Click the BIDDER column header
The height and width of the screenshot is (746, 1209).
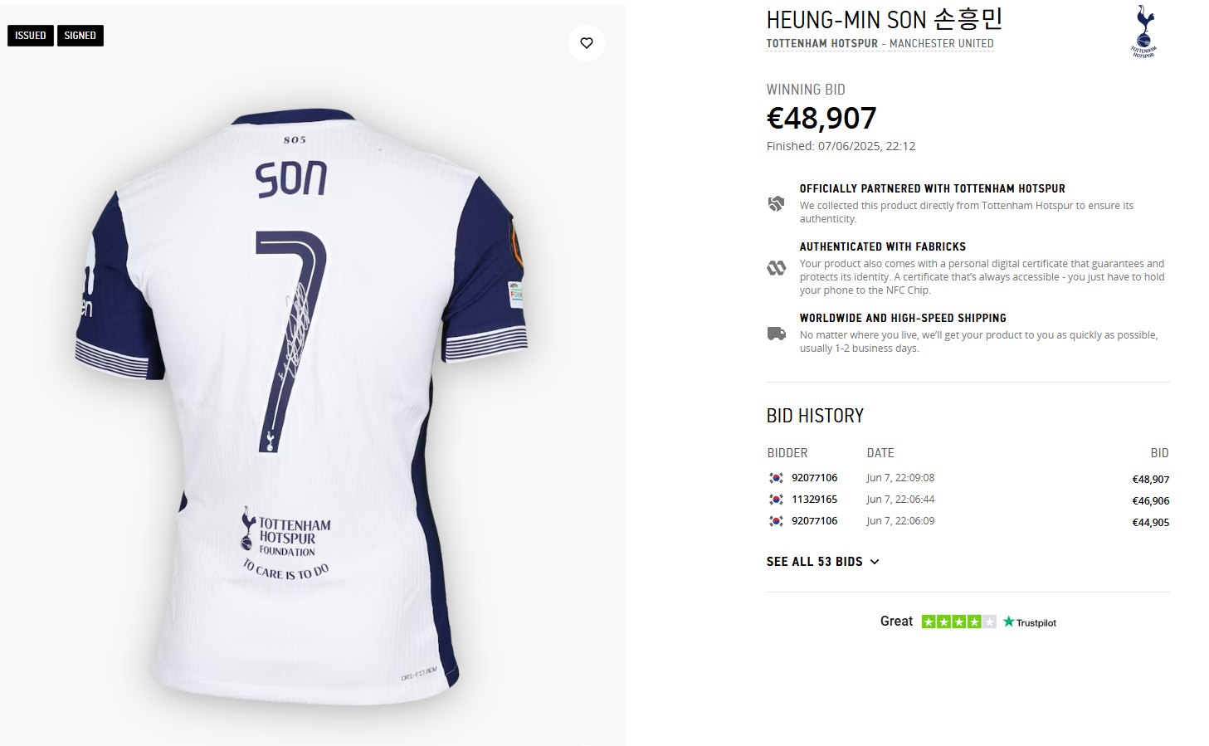pyautogui.click(x=787, y=453)
